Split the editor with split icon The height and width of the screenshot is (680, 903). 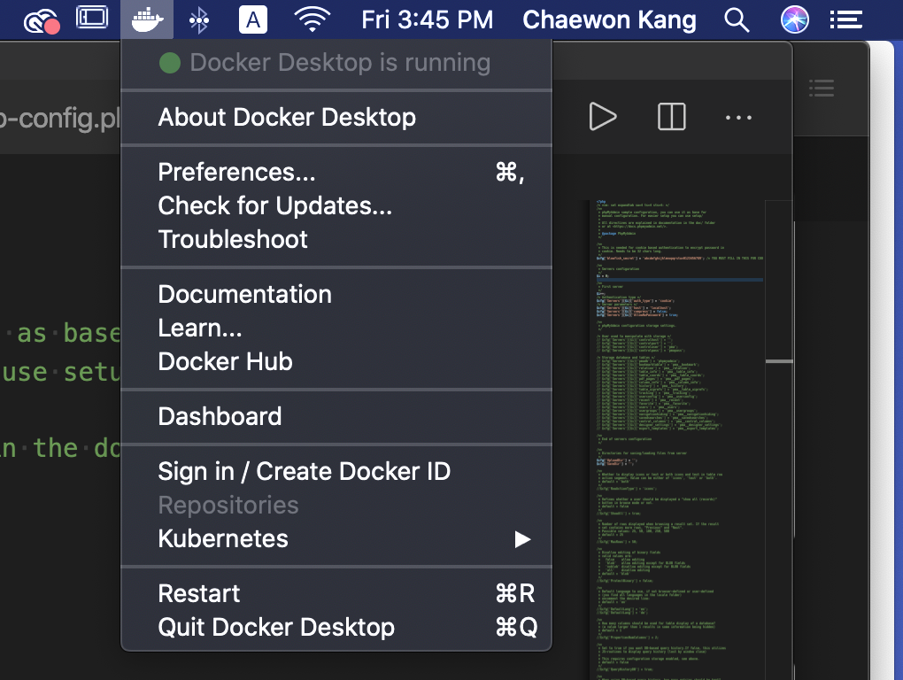click(671, 117)
